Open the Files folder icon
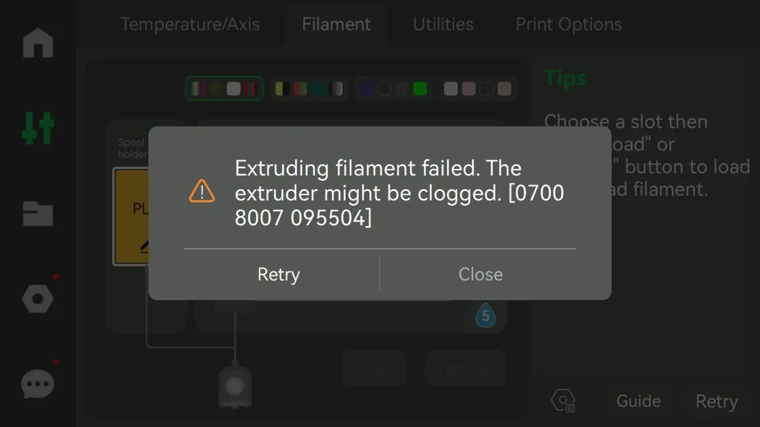Viewport: 760px width, 427px height. tap(38, 214)
